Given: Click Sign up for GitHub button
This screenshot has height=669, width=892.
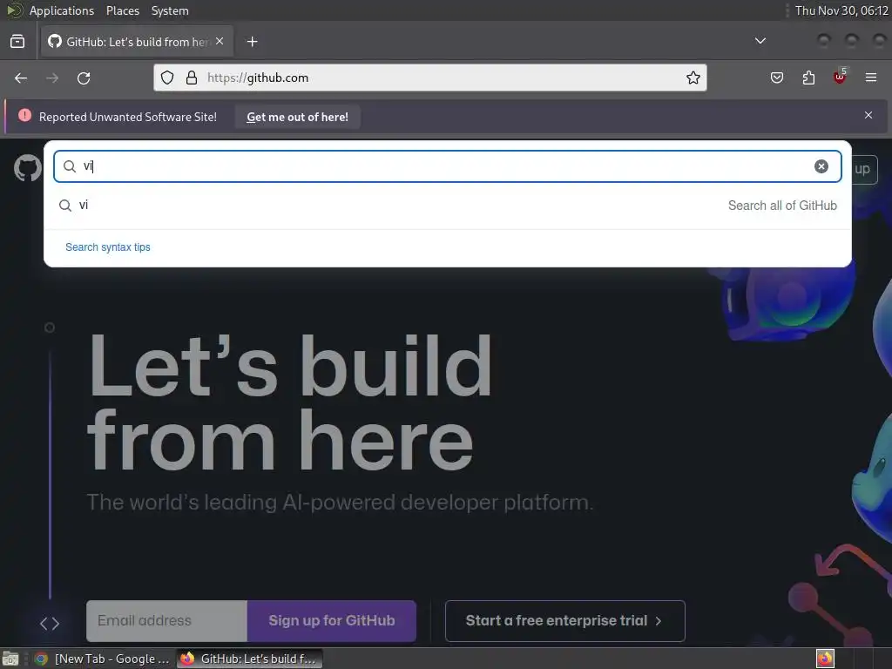Looking at the screenshot, I should click(x=332, y=620).
